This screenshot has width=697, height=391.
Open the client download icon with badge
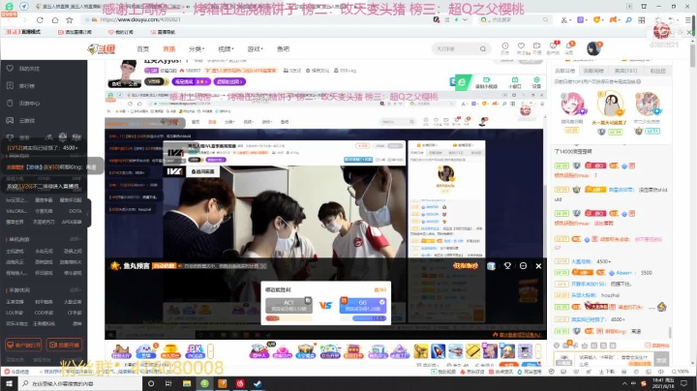pos(554,47)
